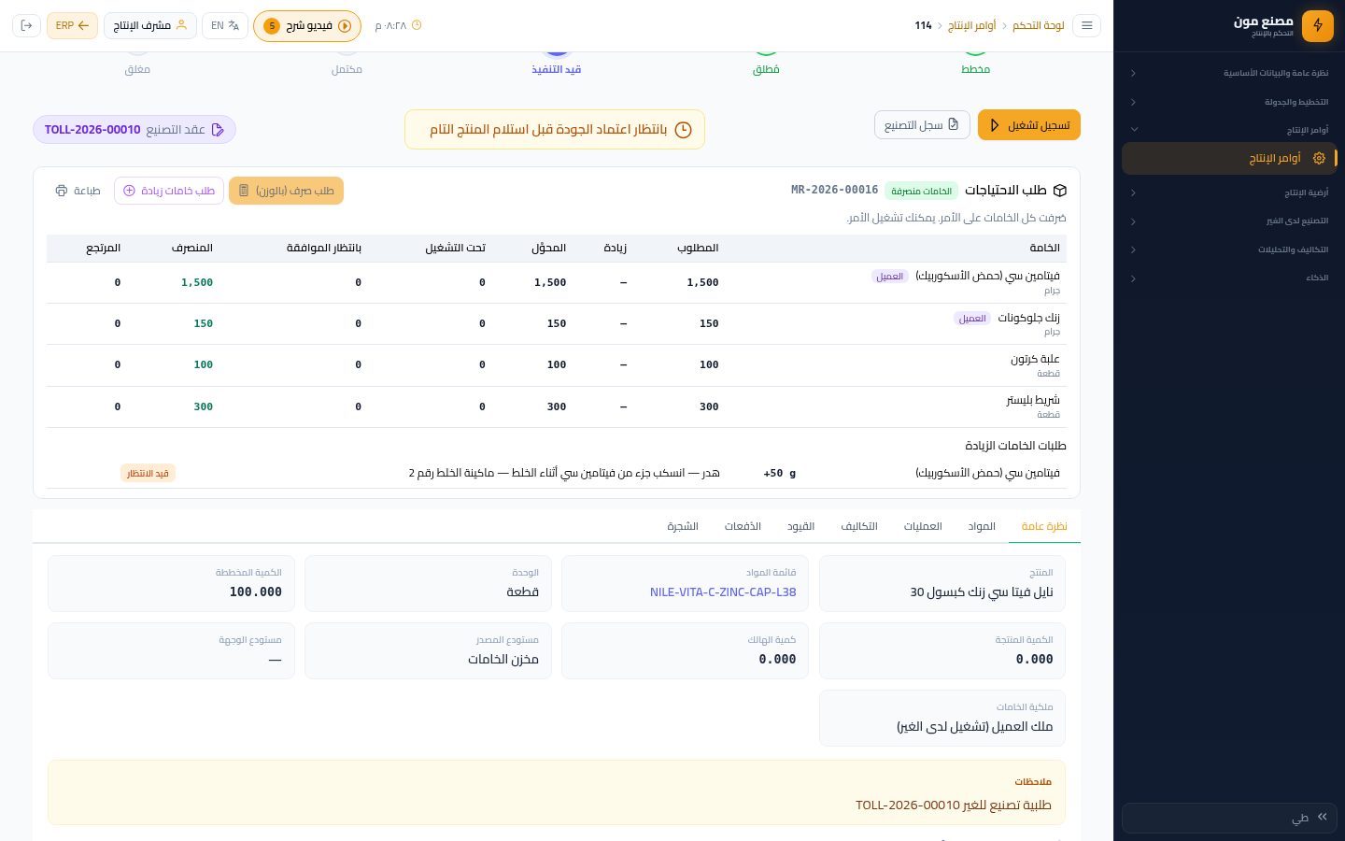Open toll contract TOLL-2026-00010 link
The width and height of the screenshot is (1345, 841).
[x=134, y=130]
